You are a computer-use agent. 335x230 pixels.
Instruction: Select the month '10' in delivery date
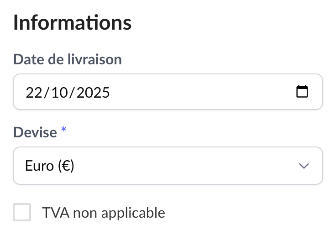pyautogui.click(x=59, y=92)
